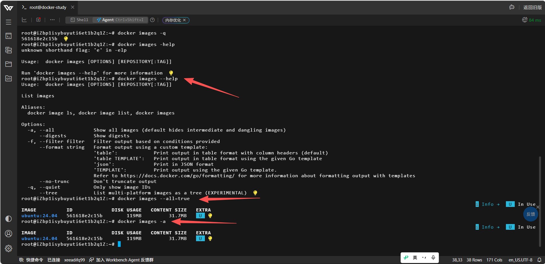
Task: Click lightbulb in the --all=true result row
Action: pos(210,215)
